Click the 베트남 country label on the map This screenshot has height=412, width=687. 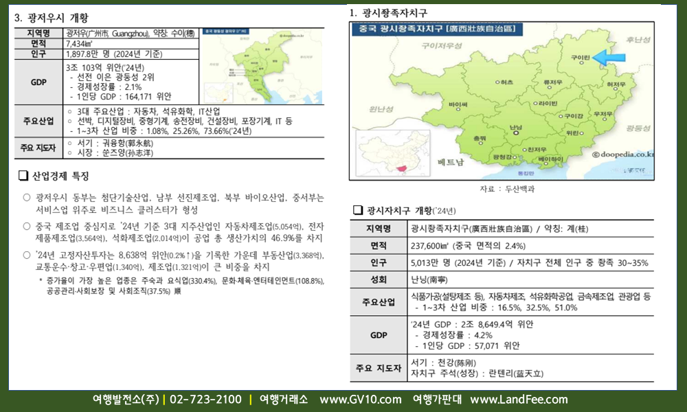click(x=451, y=163)
